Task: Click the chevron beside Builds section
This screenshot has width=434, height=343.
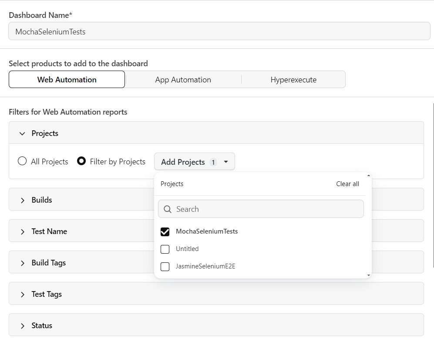Action: coord(23,199)
